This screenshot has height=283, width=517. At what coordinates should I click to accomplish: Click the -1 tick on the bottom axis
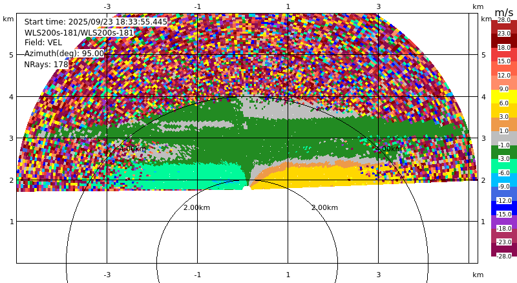point(198,275)
